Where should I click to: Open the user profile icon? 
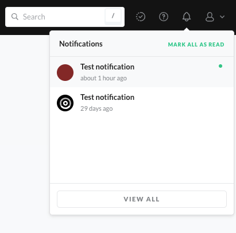[x=210, y=17]
